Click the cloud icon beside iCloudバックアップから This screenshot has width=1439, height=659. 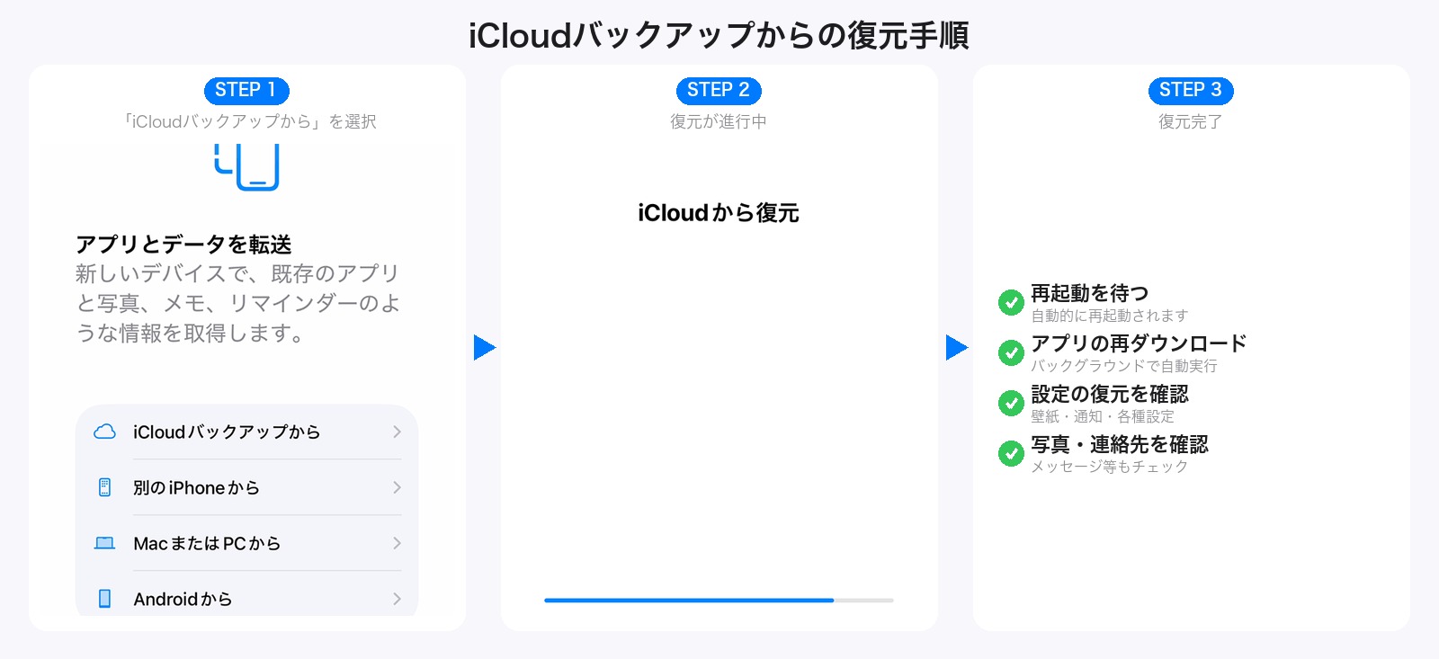click(105, 432)
